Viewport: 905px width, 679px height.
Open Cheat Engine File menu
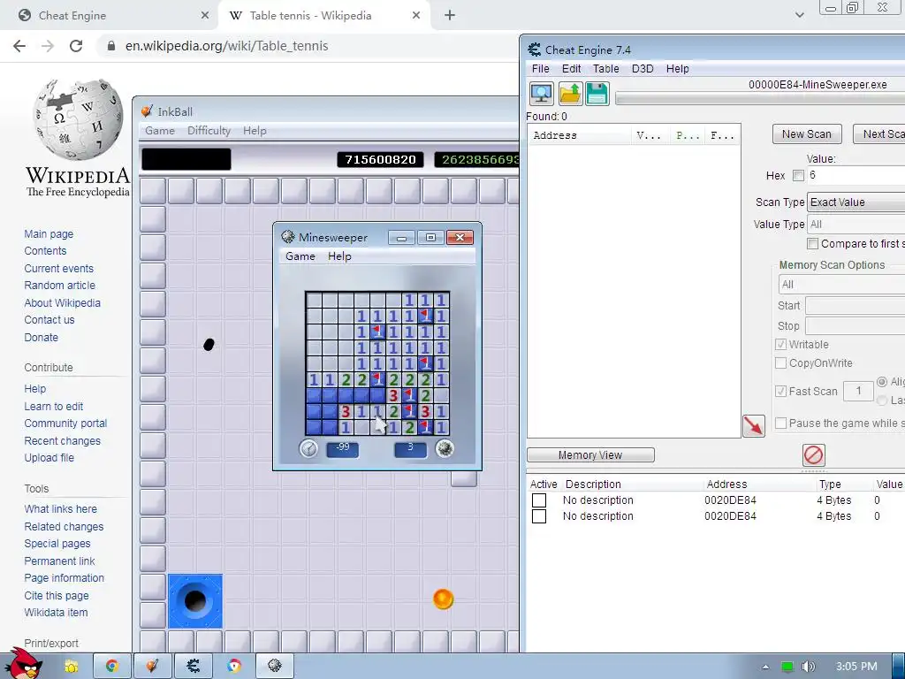(x=540, y=69)
